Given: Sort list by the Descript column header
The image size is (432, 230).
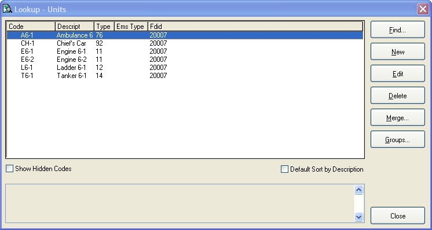Looking at the screenshot, I should coord(75,27).
